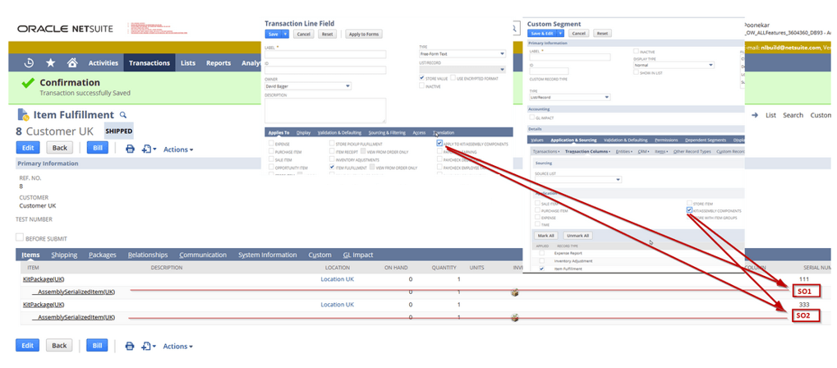
Task: Click the bottom print icon
Action: [130, 346]
